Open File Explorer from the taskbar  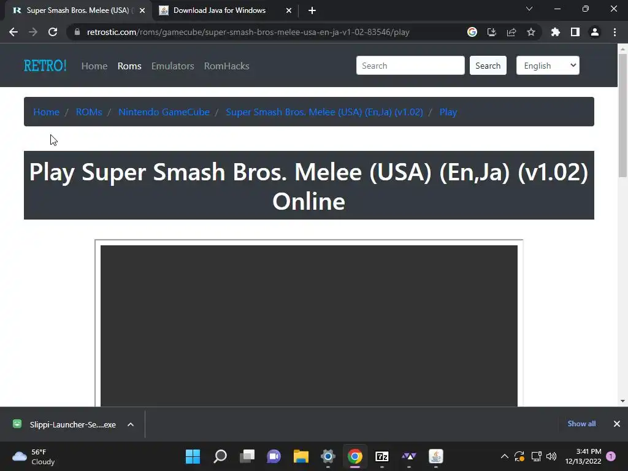tap(301, 456)
